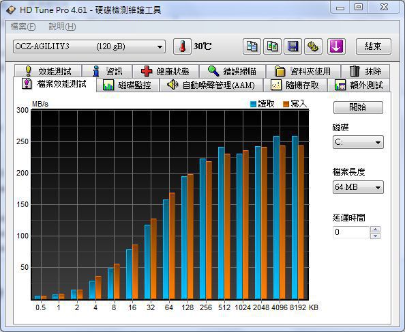Viewport: 405px width, 332px height.
Task: Click the purple download arrow icon
Action: pyautogui.click(x=336, y=46)
